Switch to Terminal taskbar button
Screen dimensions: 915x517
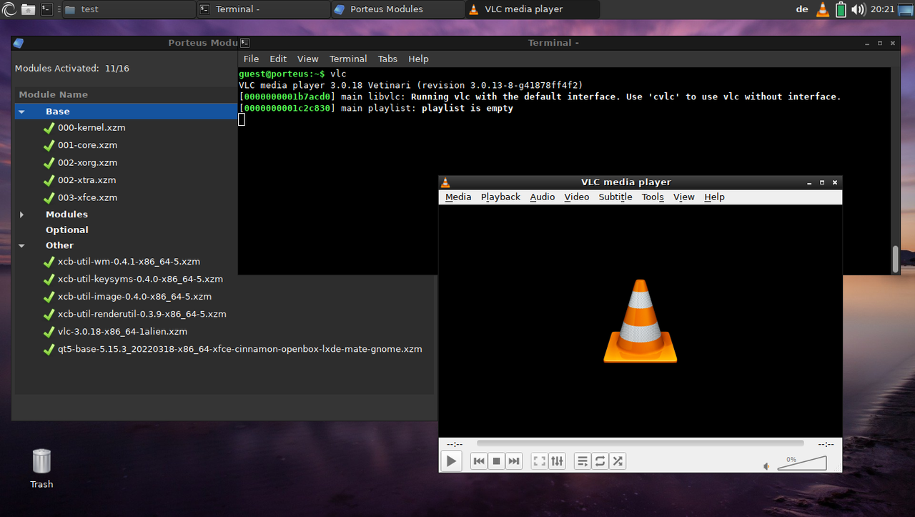pyautogui.click(x=262, y=9)
